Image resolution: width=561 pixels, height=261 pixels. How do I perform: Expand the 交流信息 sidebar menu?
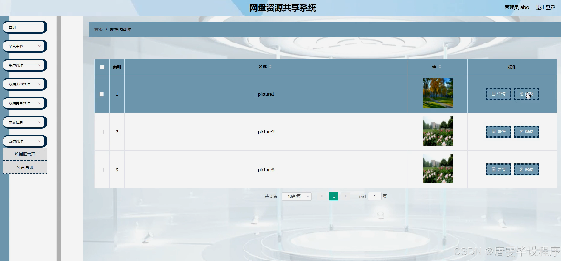coord(24,122)
